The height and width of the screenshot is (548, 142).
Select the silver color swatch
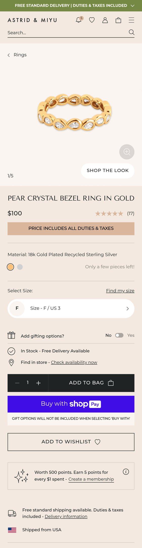pyautogui.click(x=20, y=267)
